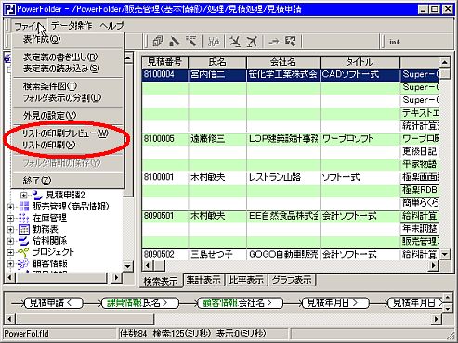The width and height of the screenshot is (458, 343).
Task: Click the PowerFolder title bar app icon
Action: tap(10, 9)
